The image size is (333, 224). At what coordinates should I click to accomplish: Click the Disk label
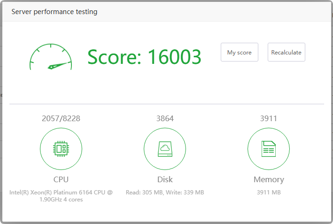165,179
